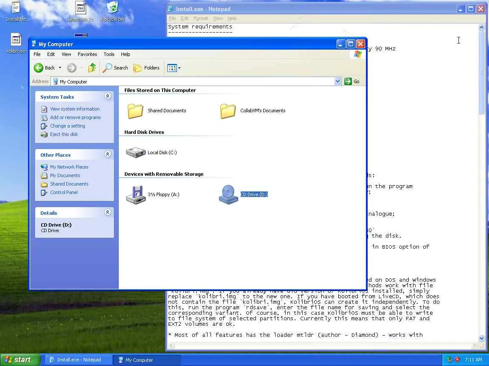The image size is (489, 366).
Task: Select CollabVM's Documents folder icon
Action: [x=228, y=111]
